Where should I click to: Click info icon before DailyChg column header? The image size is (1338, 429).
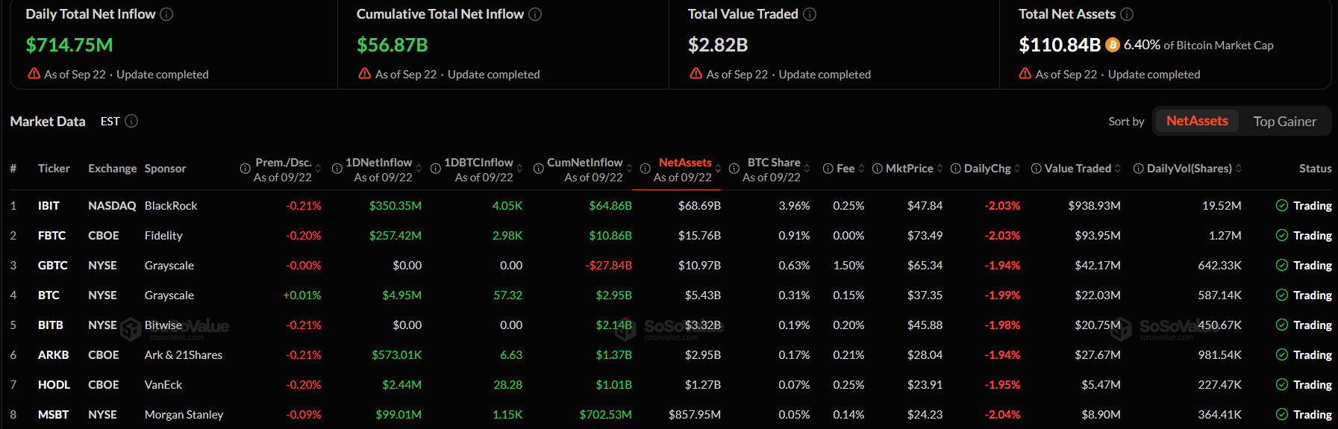pyautogui.click(x=956, y=169)
